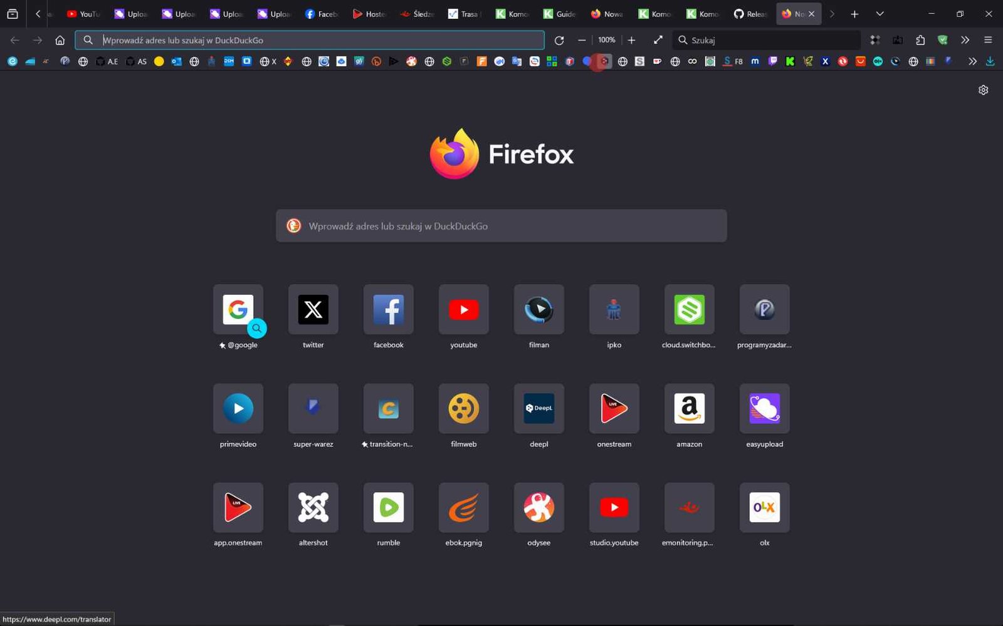This screenshot has width=1003, height=626.
Task: Show more bookmarks with bookmarks-bar chevron
Action: click(972, 61)
